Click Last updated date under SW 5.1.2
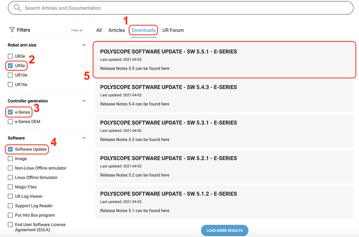The image size is (359, 237). point(121,202)
